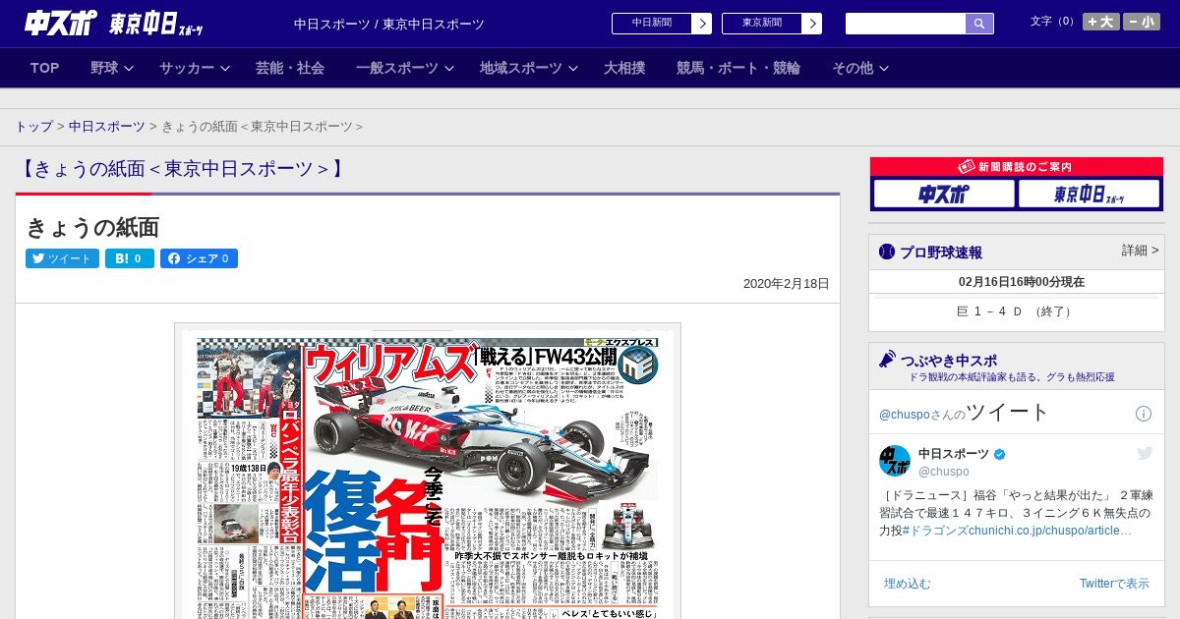Screen dimensions: 1180x619
Task: Increase text size with the +大 button
Action: 1101,22
